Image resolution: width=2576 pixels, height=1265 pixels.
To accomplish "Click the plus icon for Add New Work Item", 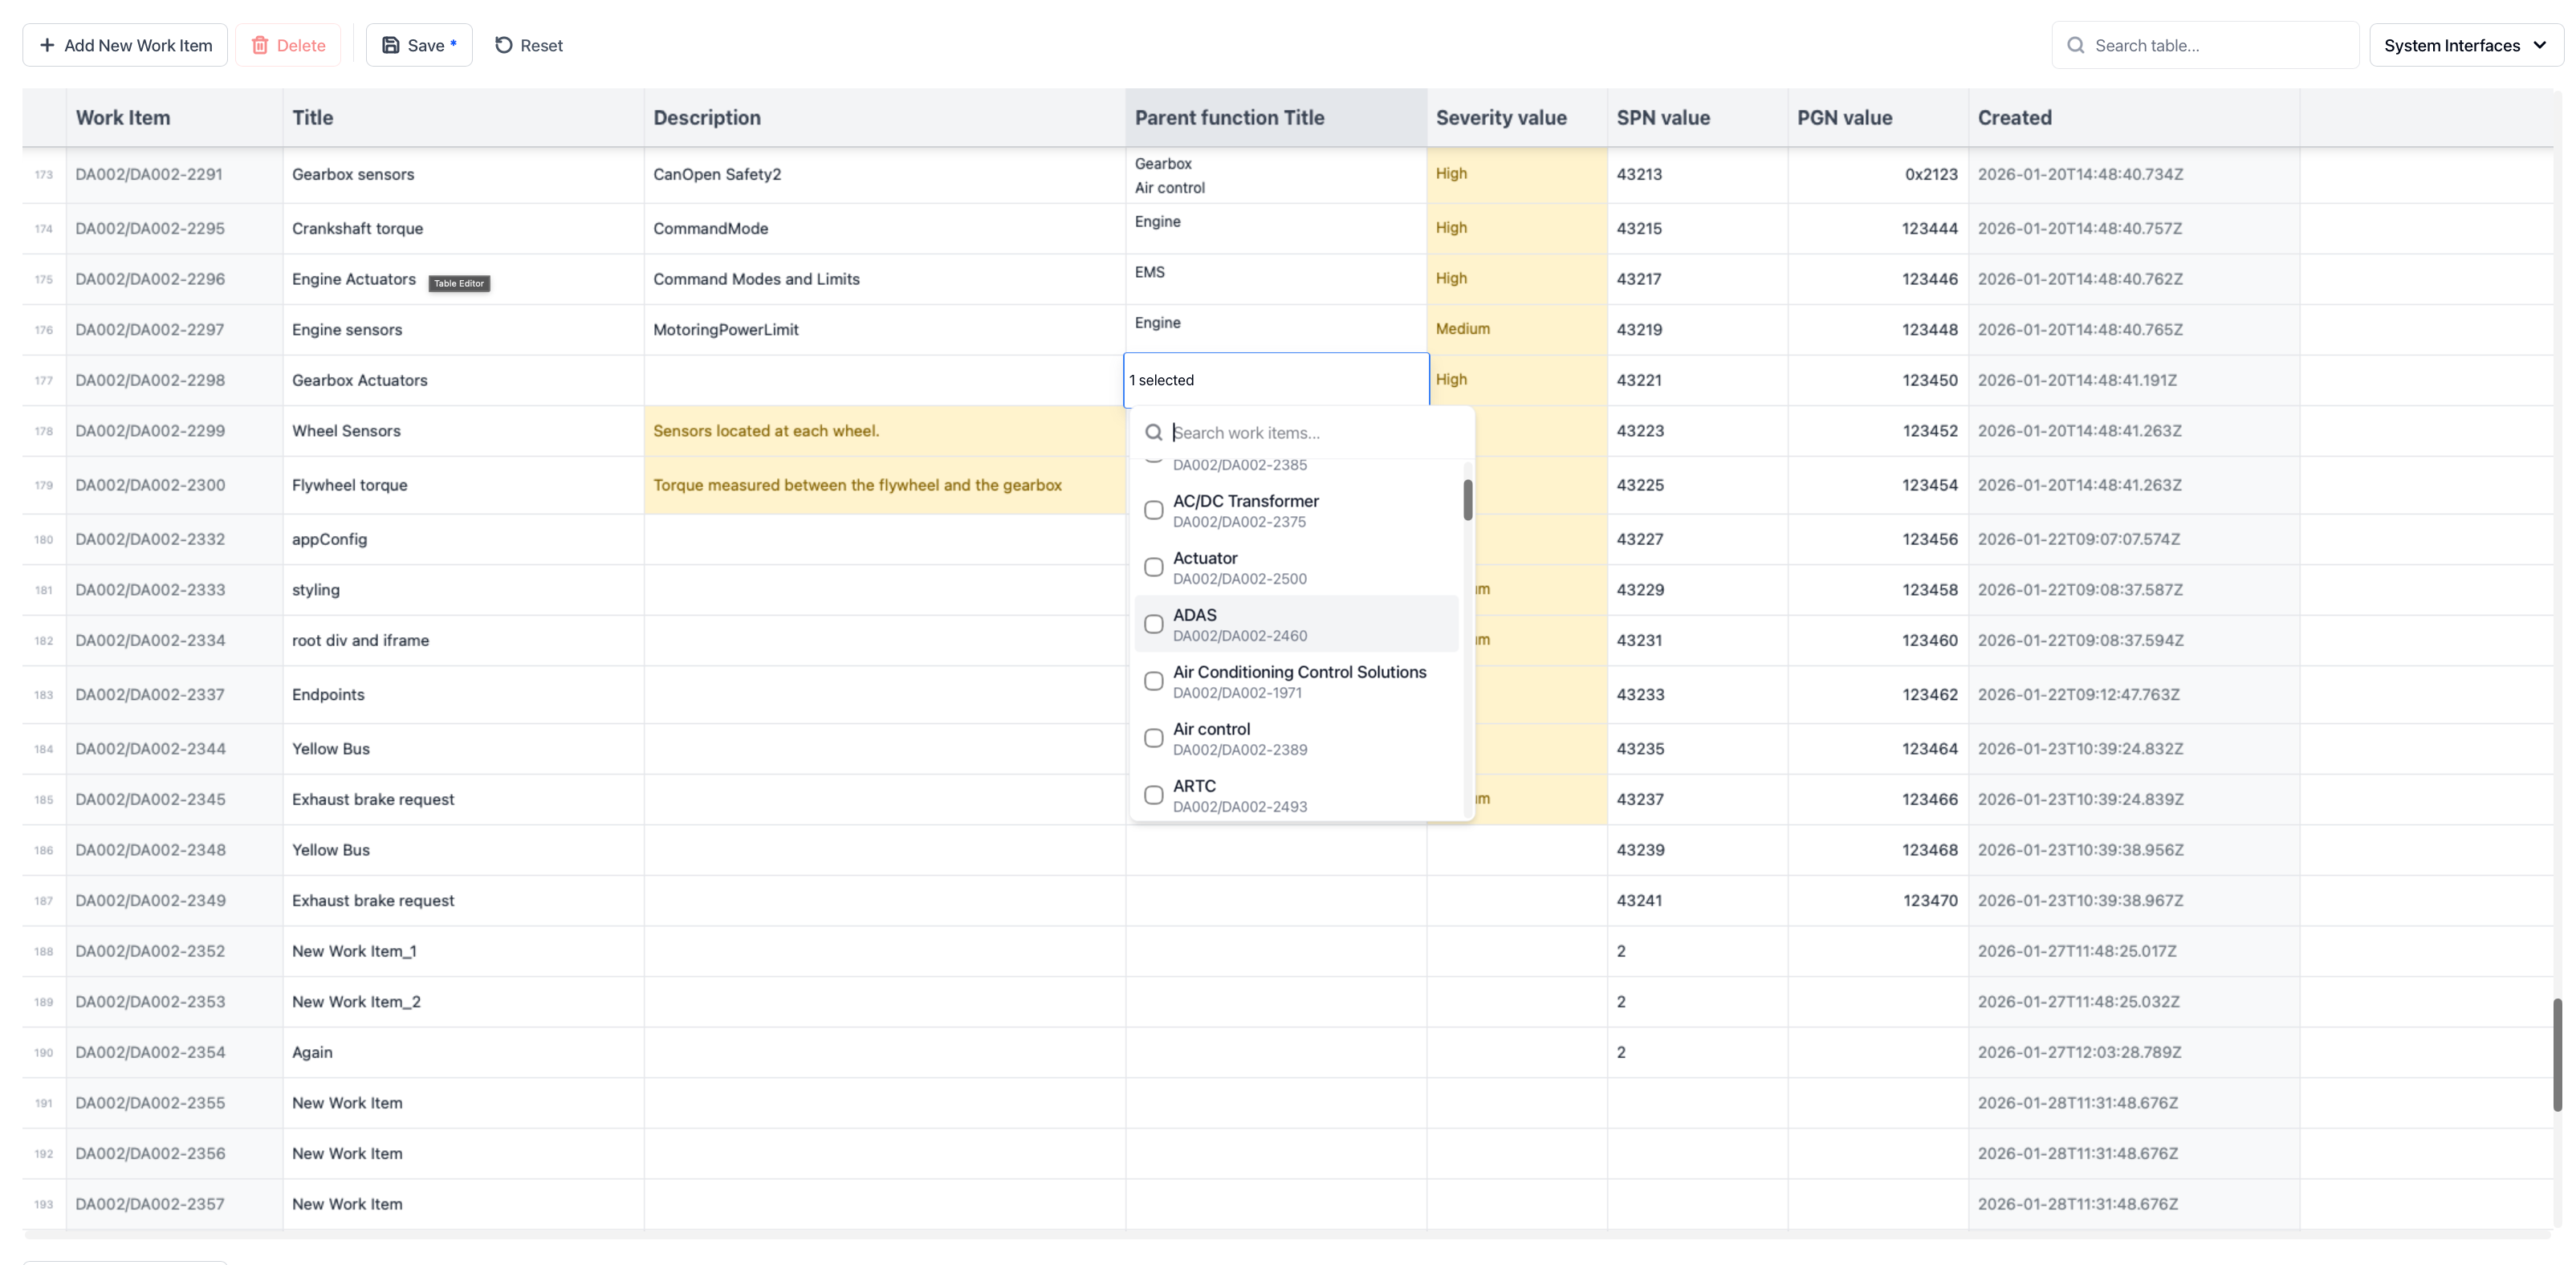I will (47, 45).
